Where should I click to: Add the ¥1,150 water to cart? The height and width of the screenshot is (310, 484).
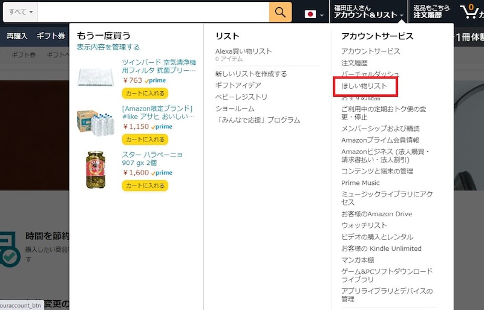tap(145, 140)
